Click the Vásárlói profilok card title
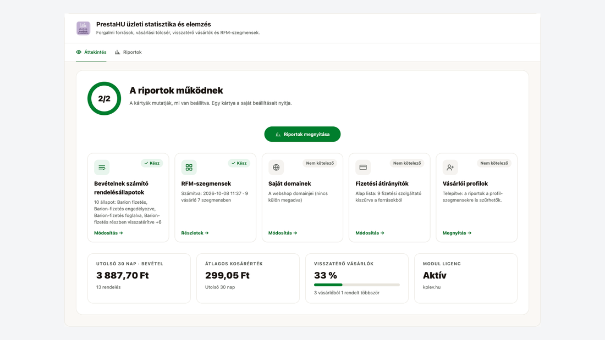Viewport: 605px width, 340px height. pos(465,183)
